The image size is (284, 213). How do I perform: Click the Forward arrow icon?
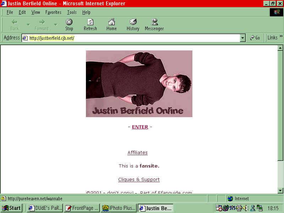coord(42,22)
